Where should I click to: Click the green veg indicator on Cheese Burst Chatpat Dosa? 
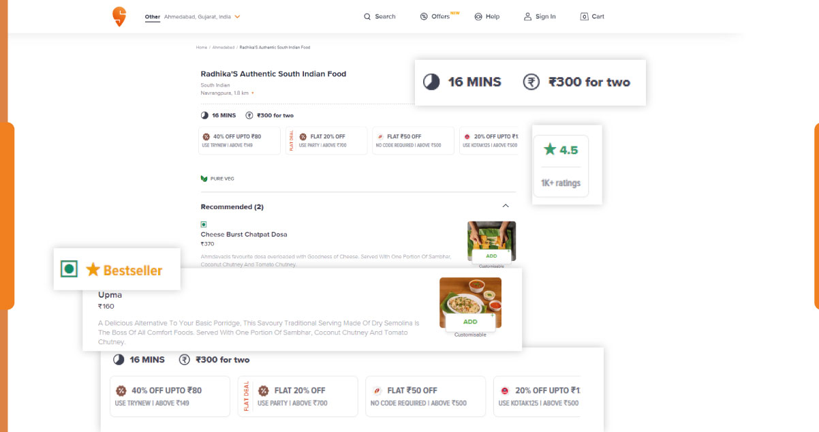pyautogui.click(x=203, y=223)
